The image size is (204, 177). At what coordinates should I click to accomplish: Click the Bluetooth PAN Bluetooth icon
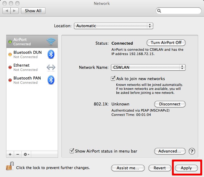click(51, 80)
